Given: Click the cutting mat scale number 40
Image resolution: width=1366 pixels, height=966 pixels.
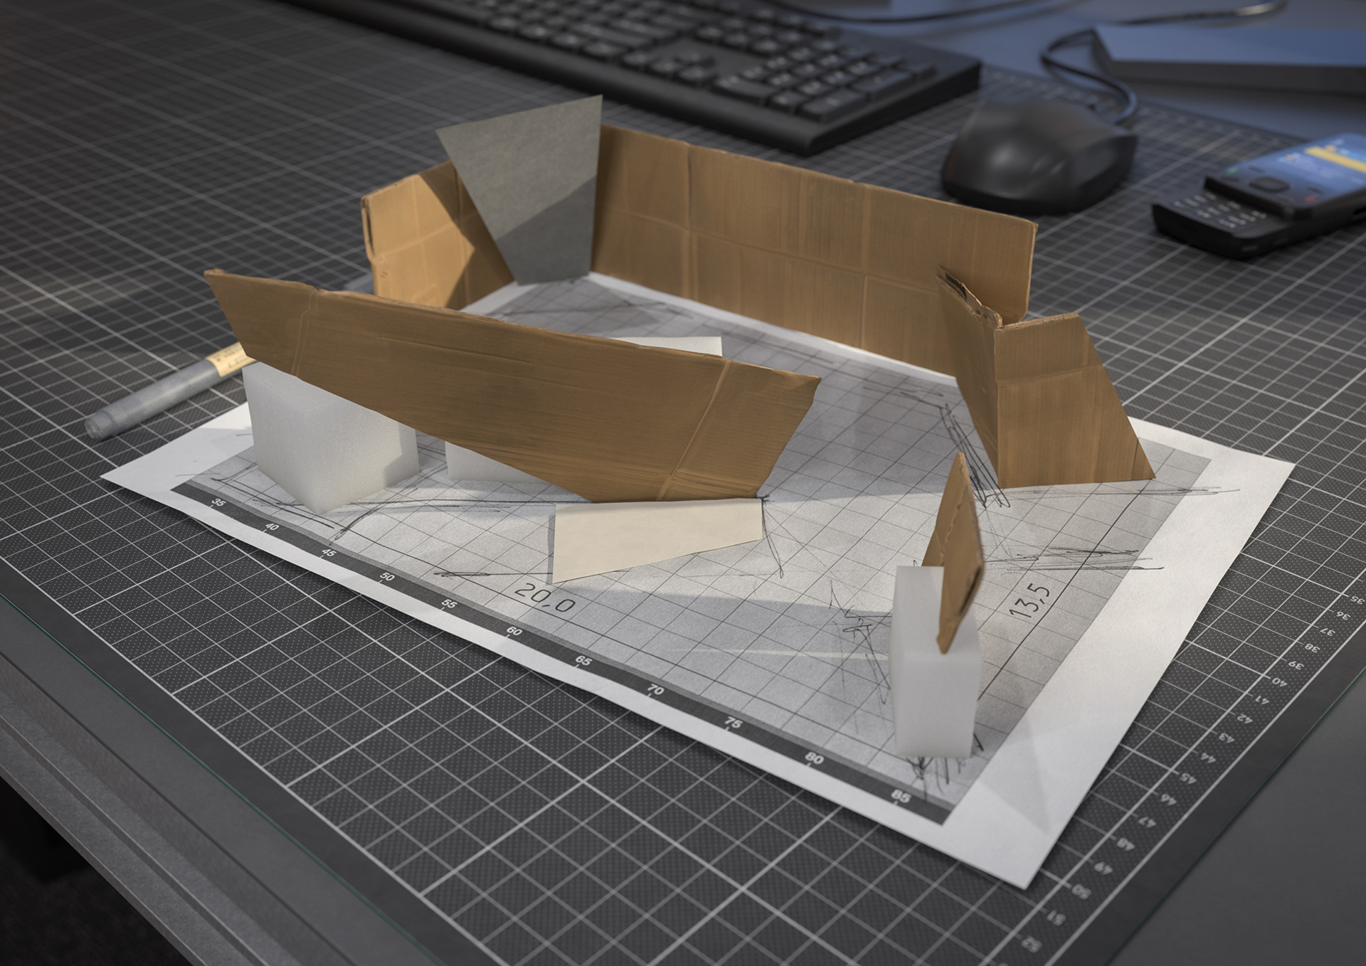Looking at the screenshot, I should coord(1281,681).
